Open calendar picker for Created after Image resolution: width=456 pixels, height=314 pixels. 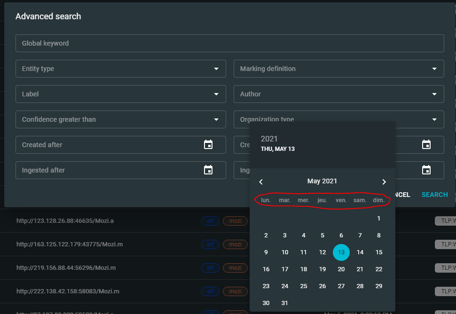pyautogui.click(x=208, y=144)
